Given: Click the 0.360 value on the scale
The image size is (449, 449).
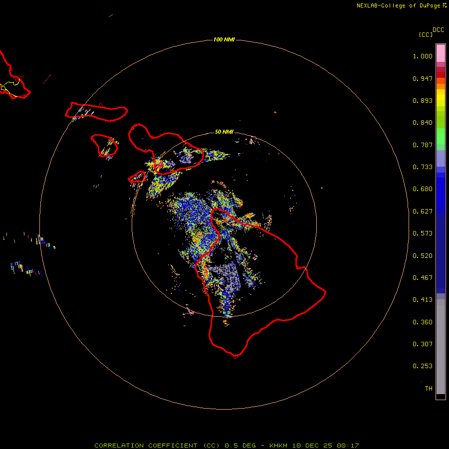Looking at the screenshot, I should pyautogui.click(x=423, y=322).
